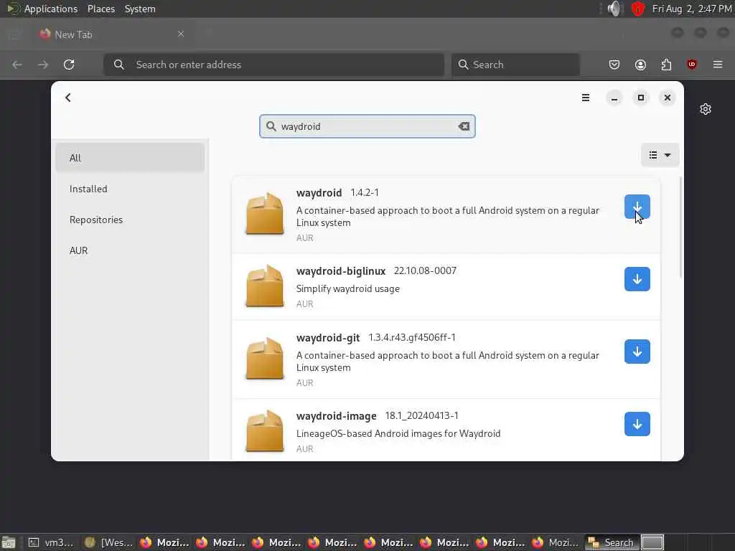
Task: Switch to the vm3 taskbar window
Action: click(x=52, y=542)
